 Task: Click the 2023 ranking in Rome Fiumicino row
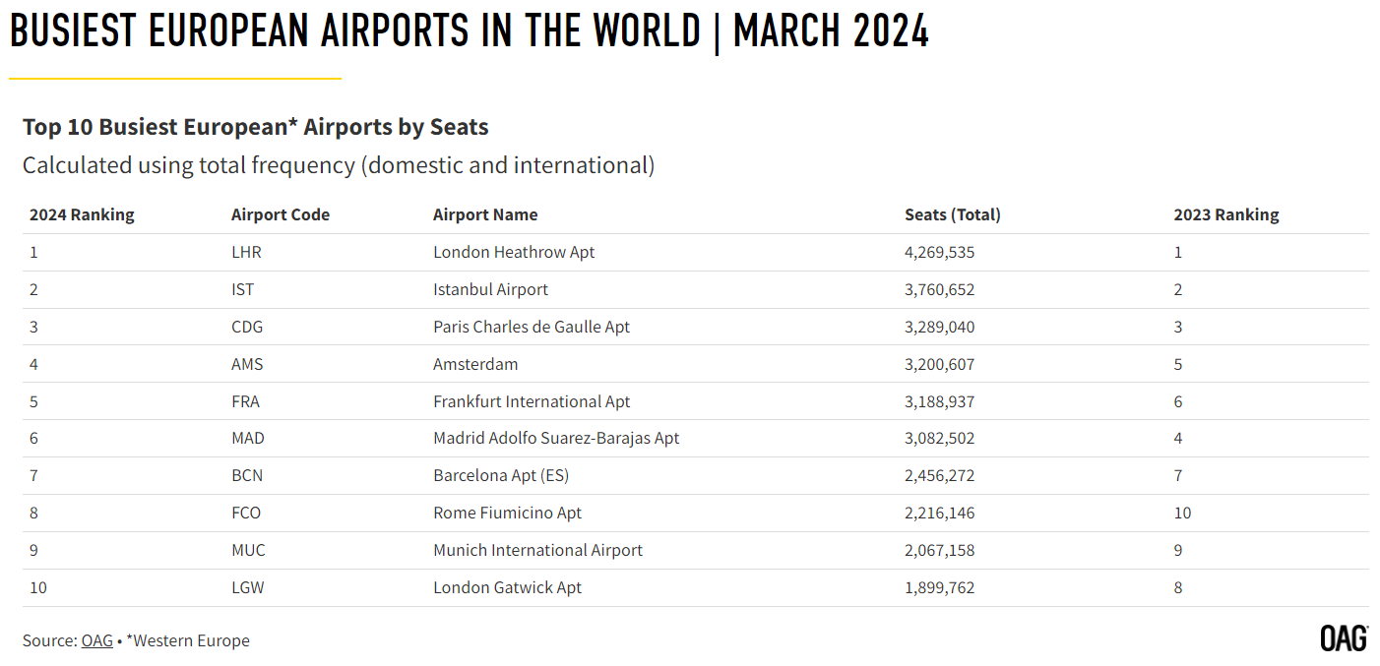click(x=1182, y=513)
